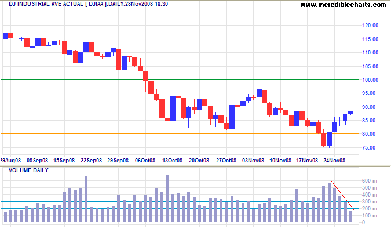Select the 85.00 price axis label
The height and width of the screenshot is (229, 391).
click(x=369, y=121)
